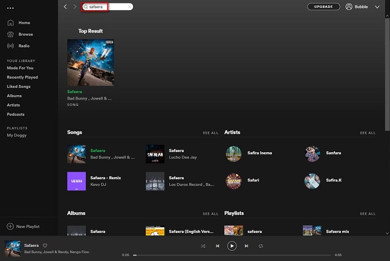The width and height of the screenshot is (390, 261).
Task: Click the Home house icon
Action: [10, 22]
